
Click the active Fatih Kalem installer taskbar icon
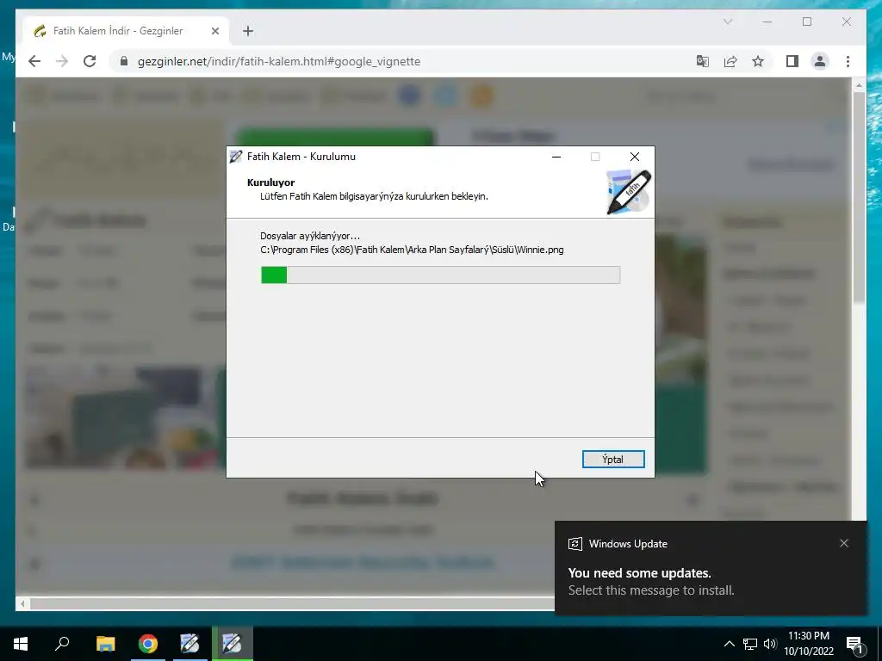pos(232,644)
